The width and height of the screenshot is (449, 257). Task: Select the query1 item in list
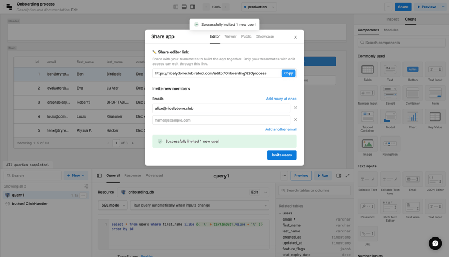pyautogui.click(x=46, y=195)
